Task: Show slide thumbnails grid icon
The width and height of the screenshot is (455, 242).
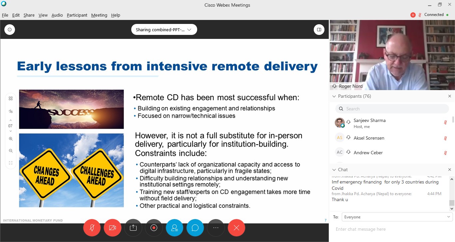Action: coord(11,98)
